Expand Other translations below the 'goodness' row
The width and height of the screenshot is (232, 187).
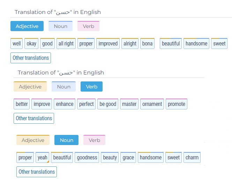click(37, 172)
